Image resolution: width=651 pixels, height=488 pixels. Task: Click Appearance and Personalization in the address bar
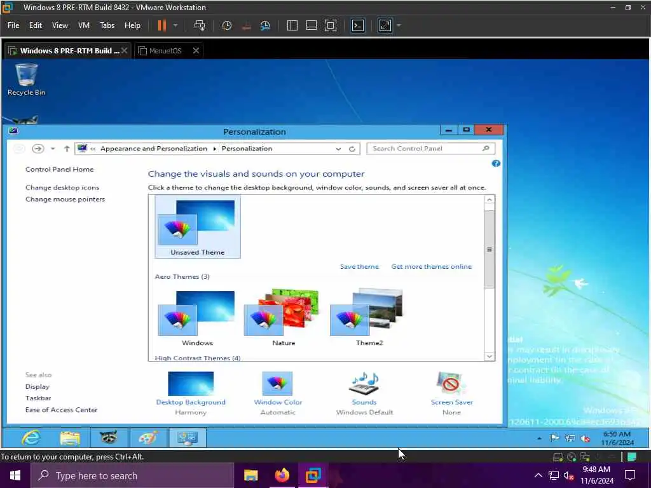pos(154,149)
